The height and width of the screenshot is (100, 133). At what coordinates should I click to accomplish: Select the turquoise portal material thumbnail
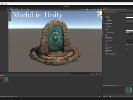(x=6, y=79)
